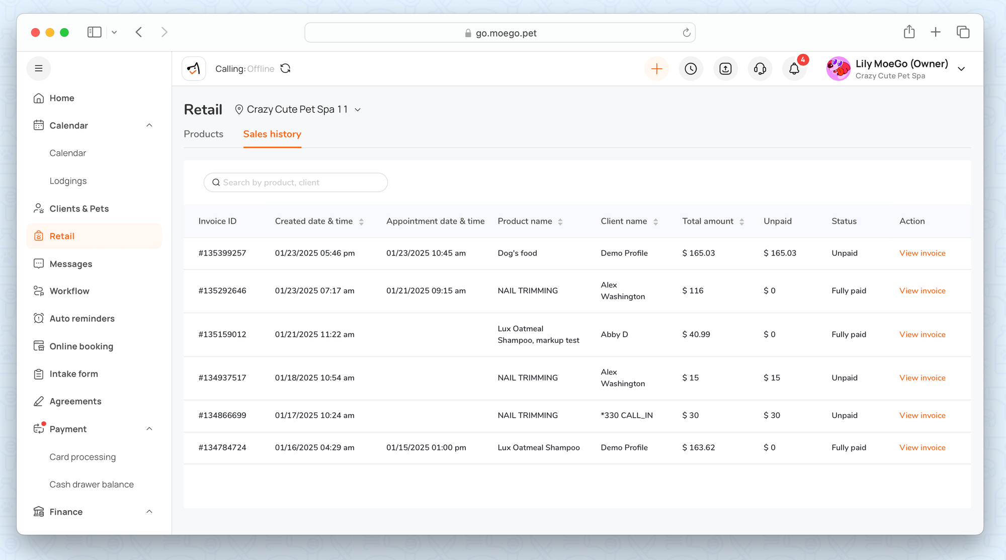Screen dimensions: 1006x560
Task: Sort by Created date & time
Action: (361, 222)
